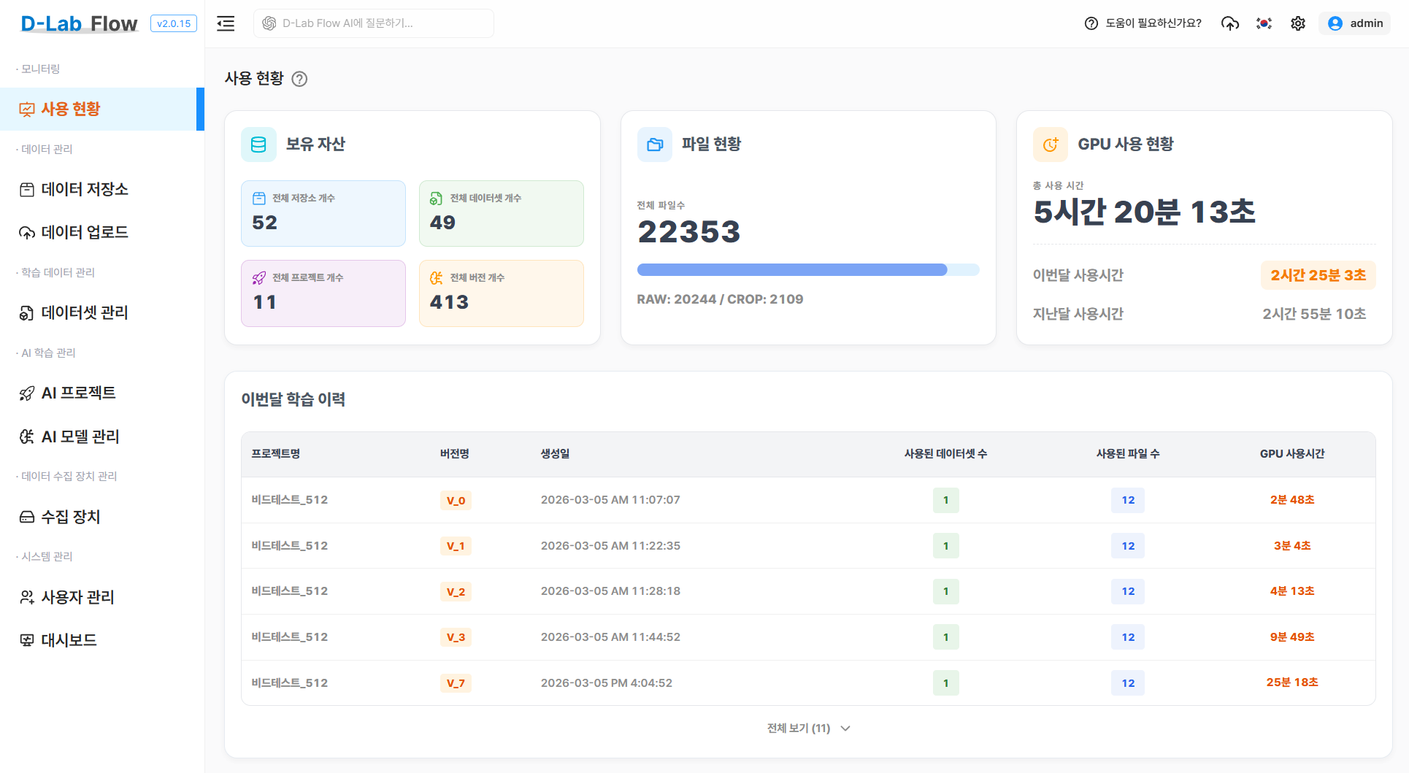The width and height of the screenshot is (1409, 773).
Task: Open 데이터 저장소 from the sidebar
Action: pos(85,189)
